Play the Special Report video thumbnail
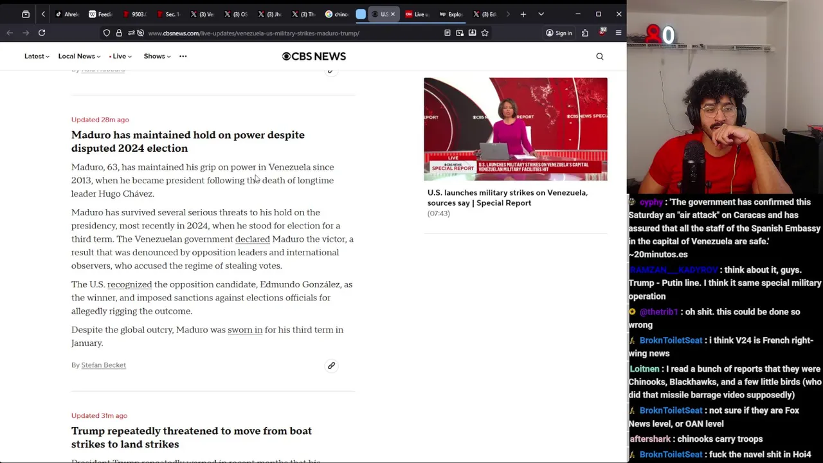The image size is (823, 463). pos(515,129)
